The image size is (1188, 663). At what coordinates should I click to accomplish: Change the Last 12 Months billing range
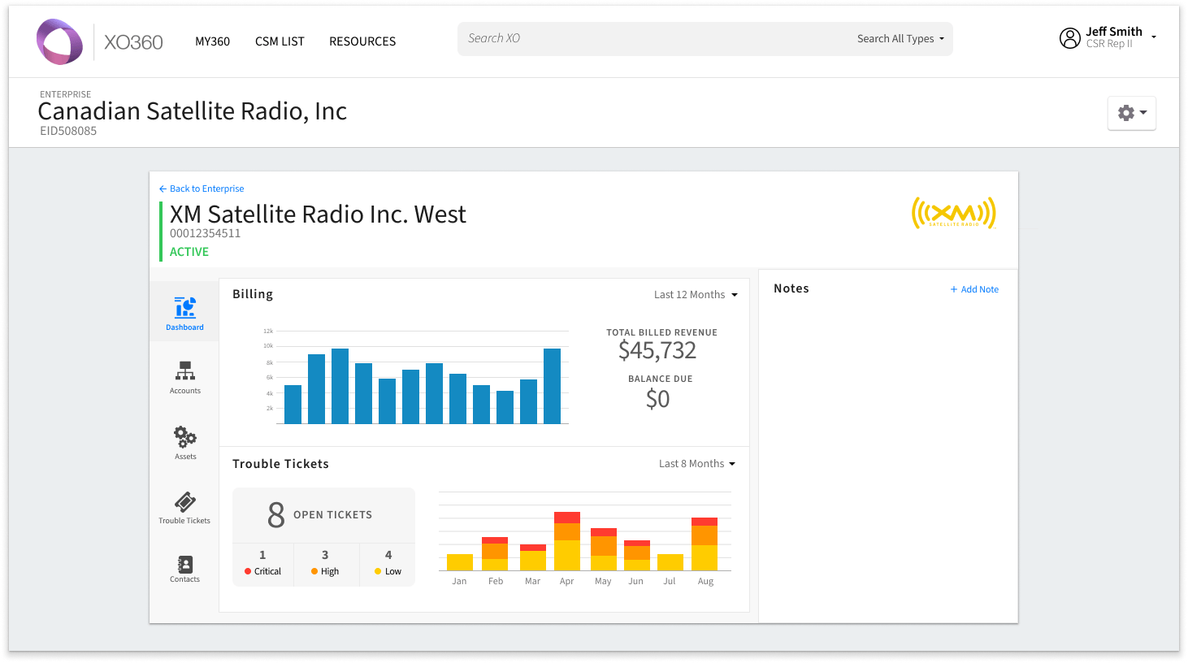696,295
